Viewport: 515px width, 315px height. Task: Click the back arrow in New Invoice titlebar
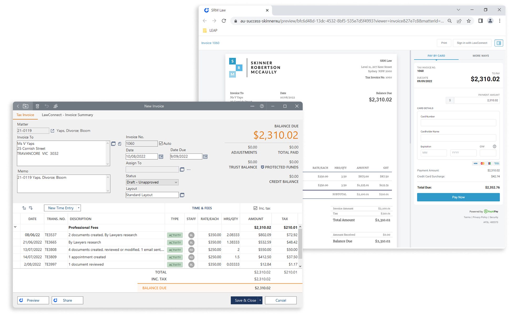point(18,106)
